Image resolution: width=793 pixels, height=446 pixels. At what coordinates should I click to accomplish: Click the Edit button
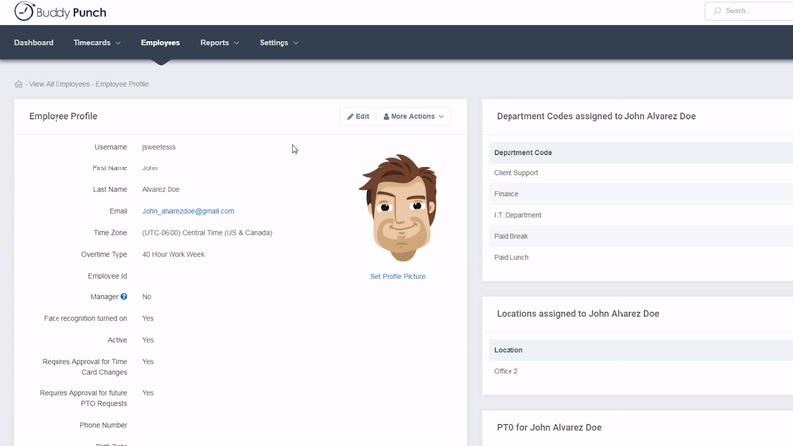tap(358, 116)
